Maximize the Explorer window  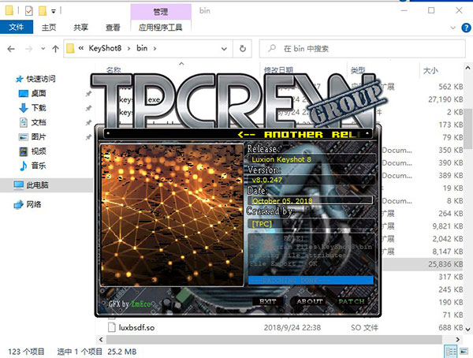tap(431, 10)
